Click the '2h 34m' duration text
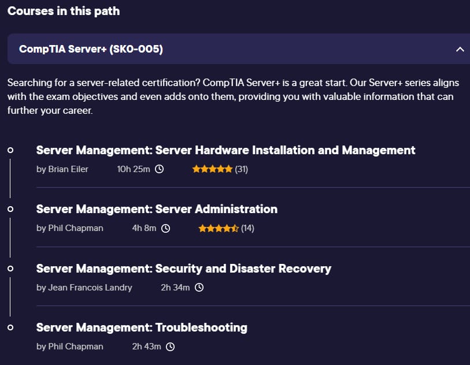This screenshot has height=365, width=470. [x=175, y=288]
